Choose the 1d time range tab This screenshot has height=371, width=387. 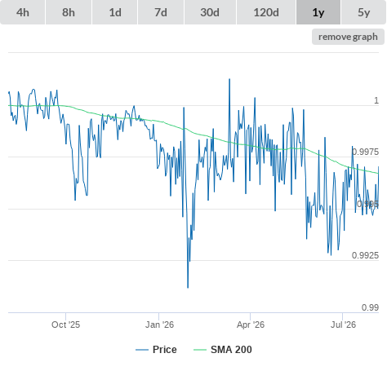[x=115, y=12]
